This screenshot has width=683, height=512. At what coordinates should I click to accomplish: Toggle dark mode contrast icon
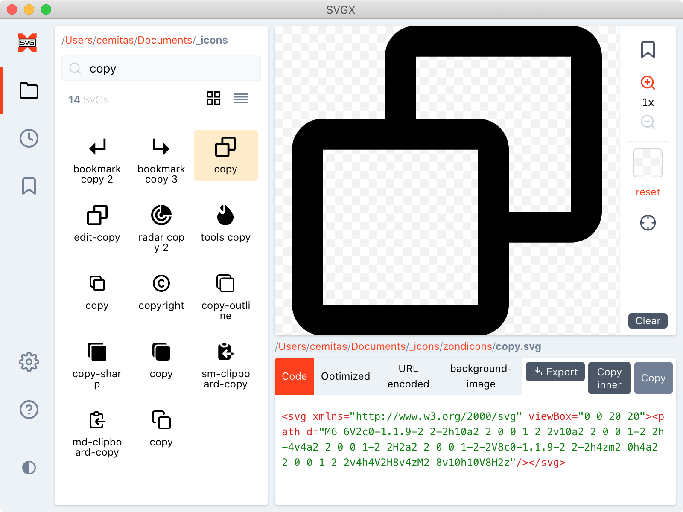click(29, 468)
